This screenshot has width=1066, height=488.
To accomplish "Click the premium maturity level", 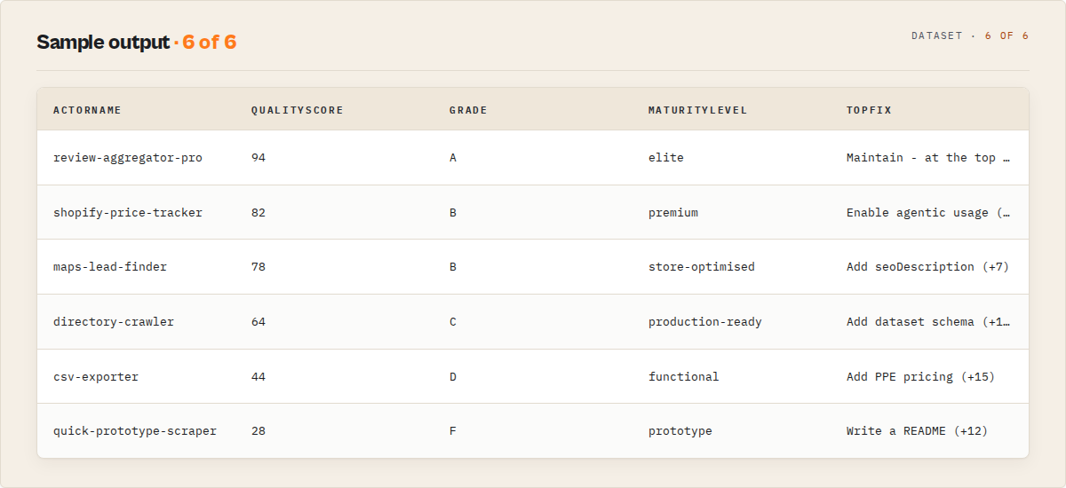I will (673, 213).
